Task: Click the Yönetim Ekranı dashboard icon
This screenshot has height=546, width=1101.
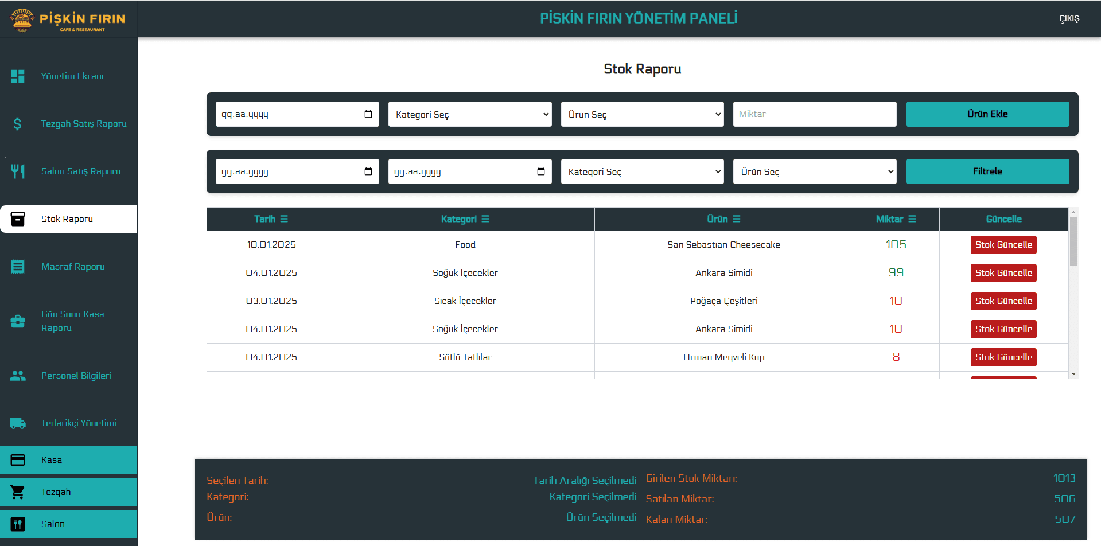Action: (x=18, y=76)
